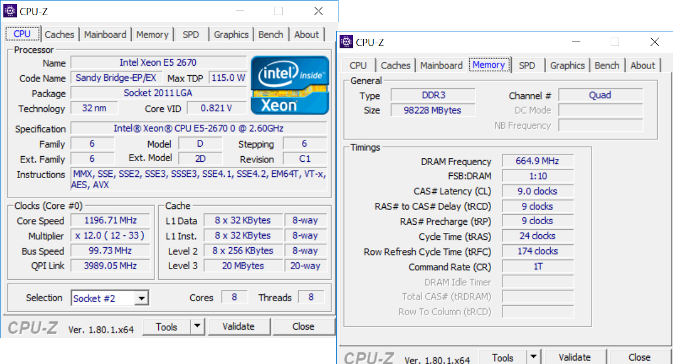Select the Memory tab in right window
Image resolution: width=673 pixels, height=364 pixels.
pos(488,65)
